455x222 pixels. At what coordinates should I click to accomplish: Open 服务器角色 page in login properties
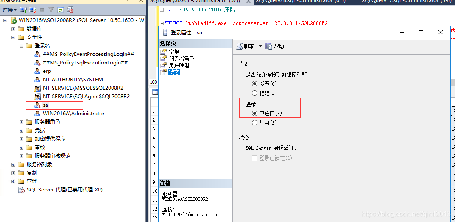tap(181, 58)
